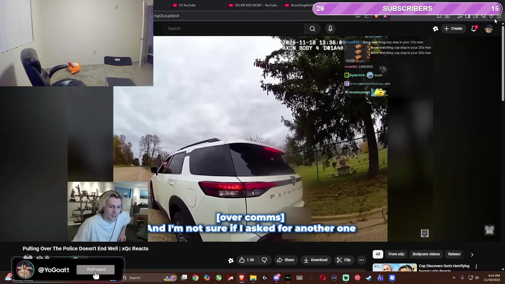505x284 pixels.
Task: Click the video title Pulling Over The Police
Action: point(86,248)
